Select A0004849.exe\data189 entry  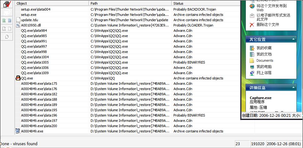pos(39,105)
